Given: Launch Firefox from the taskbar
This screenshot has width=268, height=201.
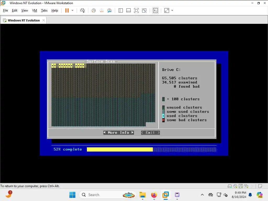Looking at the screenshot, I should click(154, 195).
